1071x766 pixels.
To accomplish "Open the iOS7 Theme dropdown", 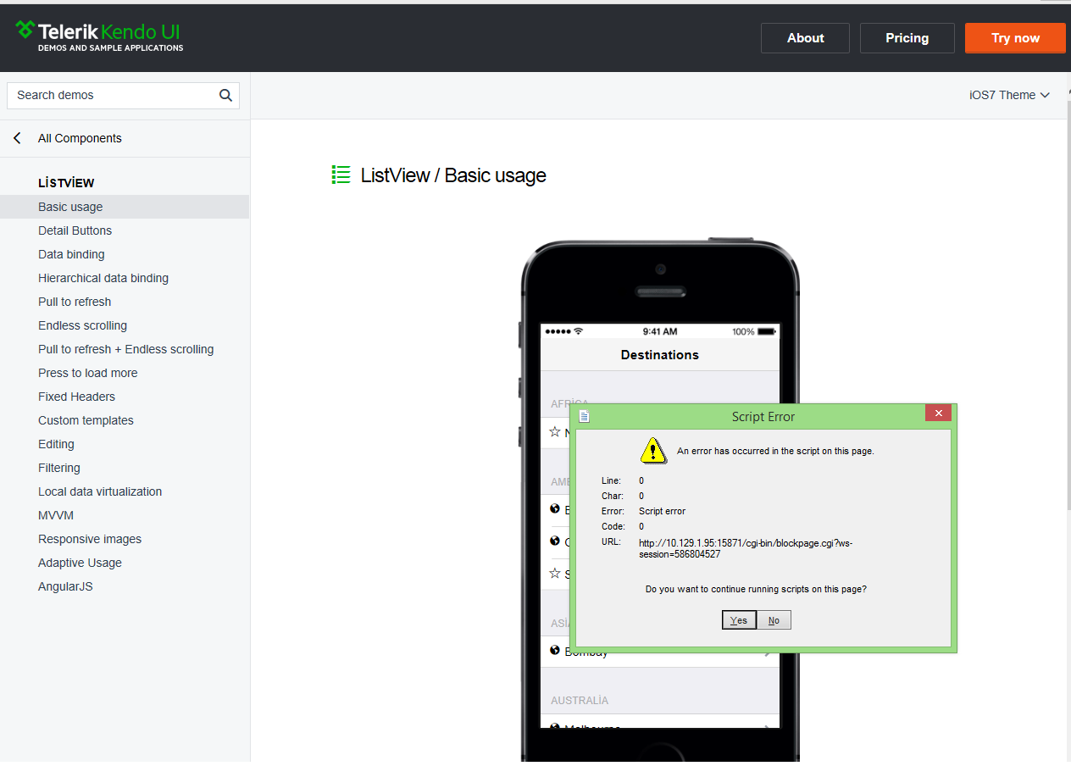I will tap(1009, 95).
